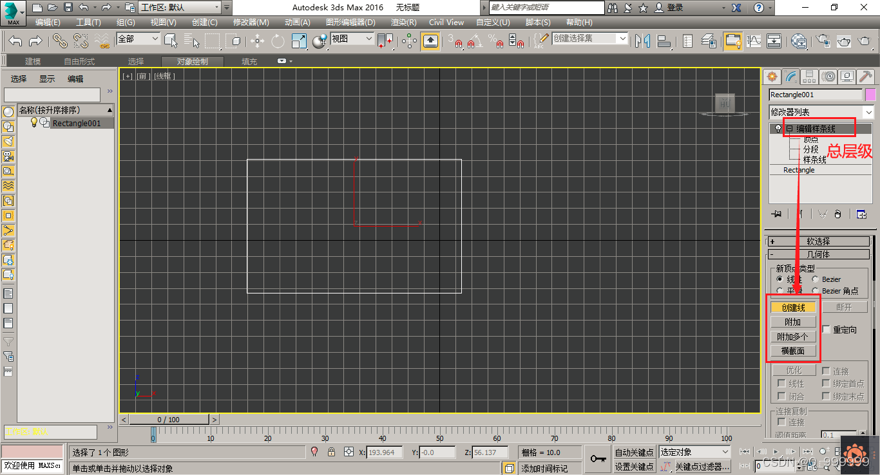Open the MAX application menu button
The width and height of the screenshot is (880, 475).
(13, 12)
